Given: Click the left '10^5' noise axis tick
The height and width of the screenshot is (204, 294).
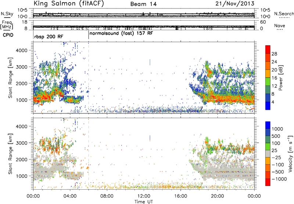Looking at the screenshot, I should click(x=22, y=10).
